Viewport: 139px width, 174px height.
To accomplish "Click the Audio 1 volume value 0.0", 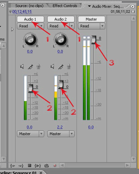I will pos(29,127).
